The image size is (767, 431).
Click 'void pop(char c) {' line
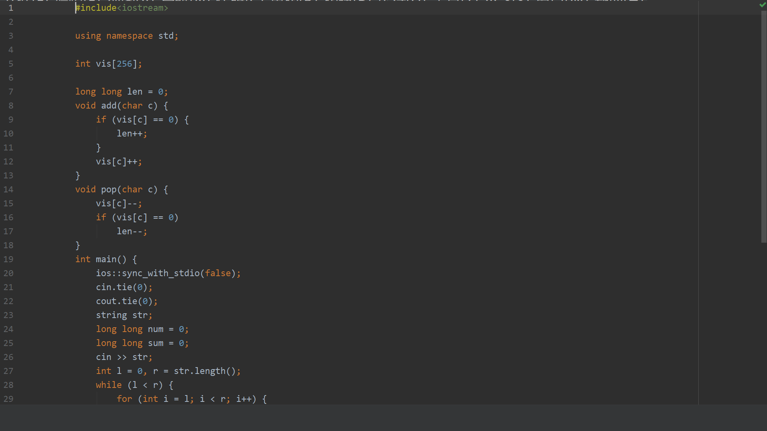(121, 190)
